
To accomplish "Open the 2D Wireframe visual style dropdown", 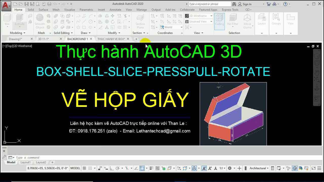I will 198,16.
